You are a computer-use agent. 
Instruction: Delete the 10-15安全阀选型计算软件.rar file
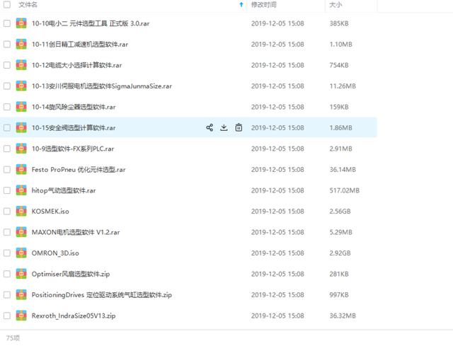[239, 127]
